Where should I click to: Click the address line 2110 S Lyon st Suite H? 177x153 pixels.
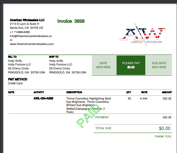pyautogui.click(x=24, y=24)
